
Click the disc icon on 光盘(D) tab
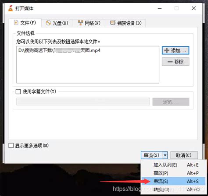click(x=48, y=23)
